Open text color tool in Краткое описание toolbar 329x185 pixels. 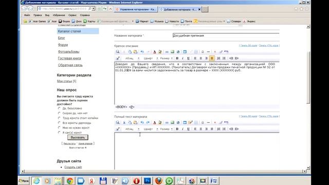click(x=154, y=51)
